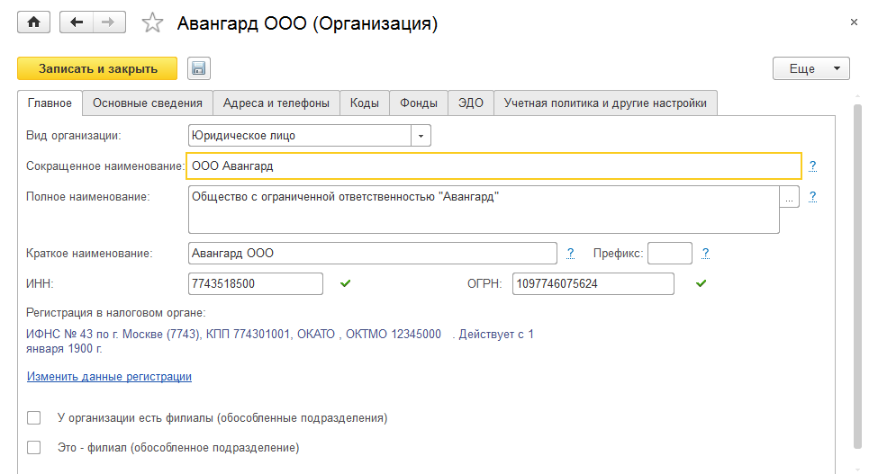
Task: Click the Записать и закрыть button
Action: 97,68
